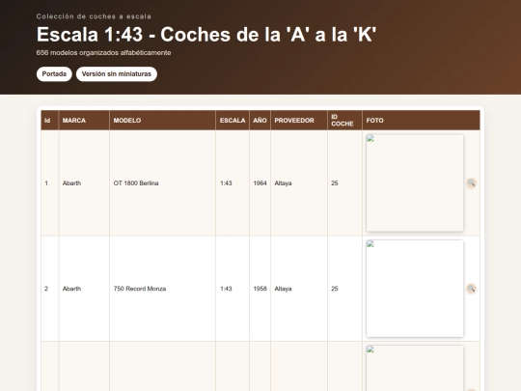
Task: Click 'Colección de coches a escala' heading
Action: [x=94, y=16]
